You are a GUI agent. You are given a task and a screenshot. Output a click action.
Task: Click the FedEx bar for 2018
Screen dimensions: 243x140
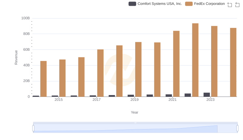click(x=119, y=71)
